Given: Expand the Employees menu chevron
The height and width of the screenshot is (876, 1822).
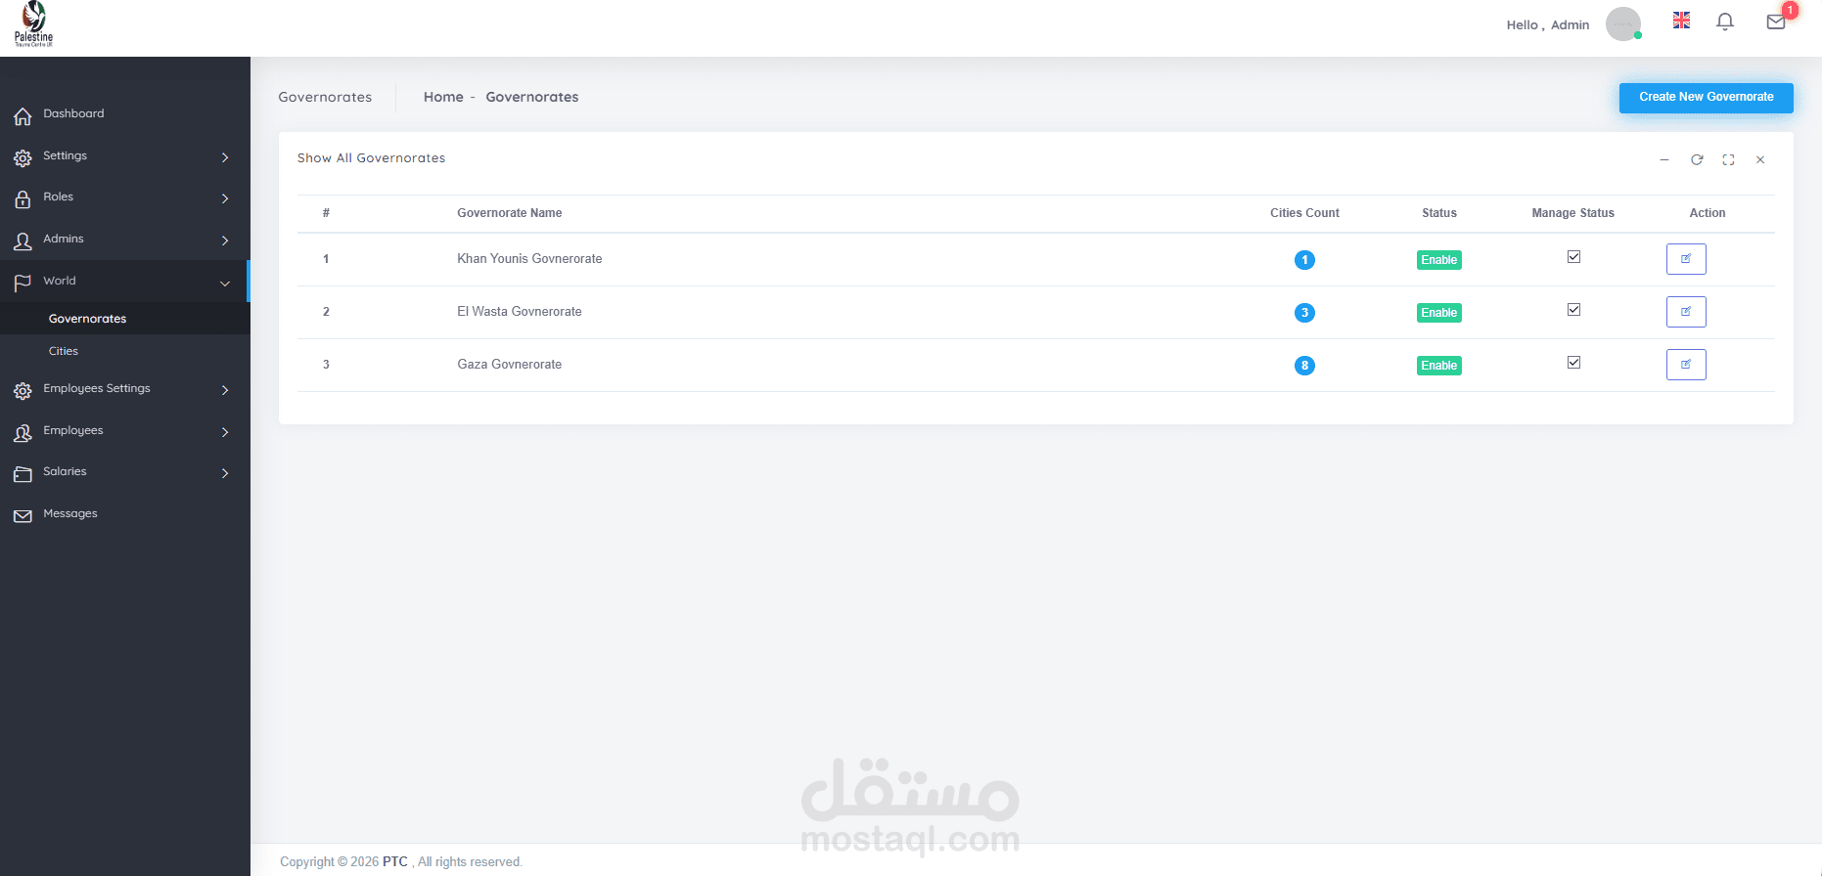Looking at the screenshot, I should click(x=225, y=432).
